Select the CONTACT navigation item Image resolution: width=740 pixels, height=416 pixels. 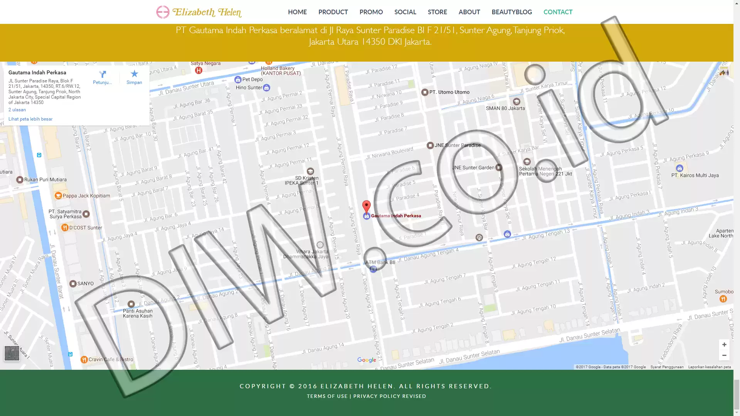coord(558,12)
